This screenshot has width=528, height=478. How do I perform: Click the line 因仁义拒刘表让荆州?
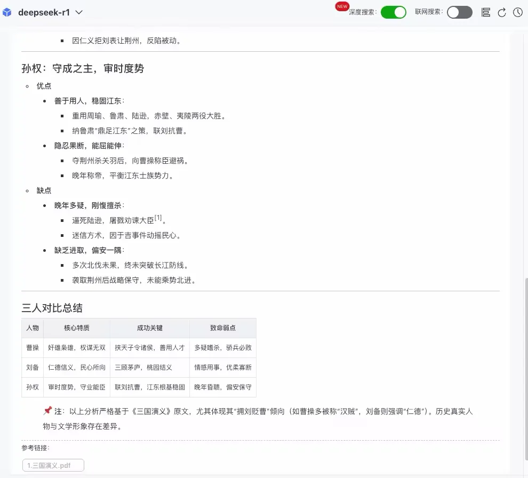tap(126, 41)
